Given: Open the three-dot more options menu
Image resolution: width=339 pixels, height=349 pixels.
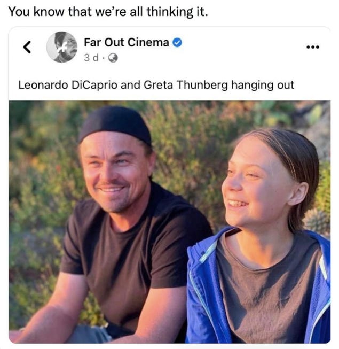Looking at the screenshot, I should pyautogui.click(x=313, y=47).
